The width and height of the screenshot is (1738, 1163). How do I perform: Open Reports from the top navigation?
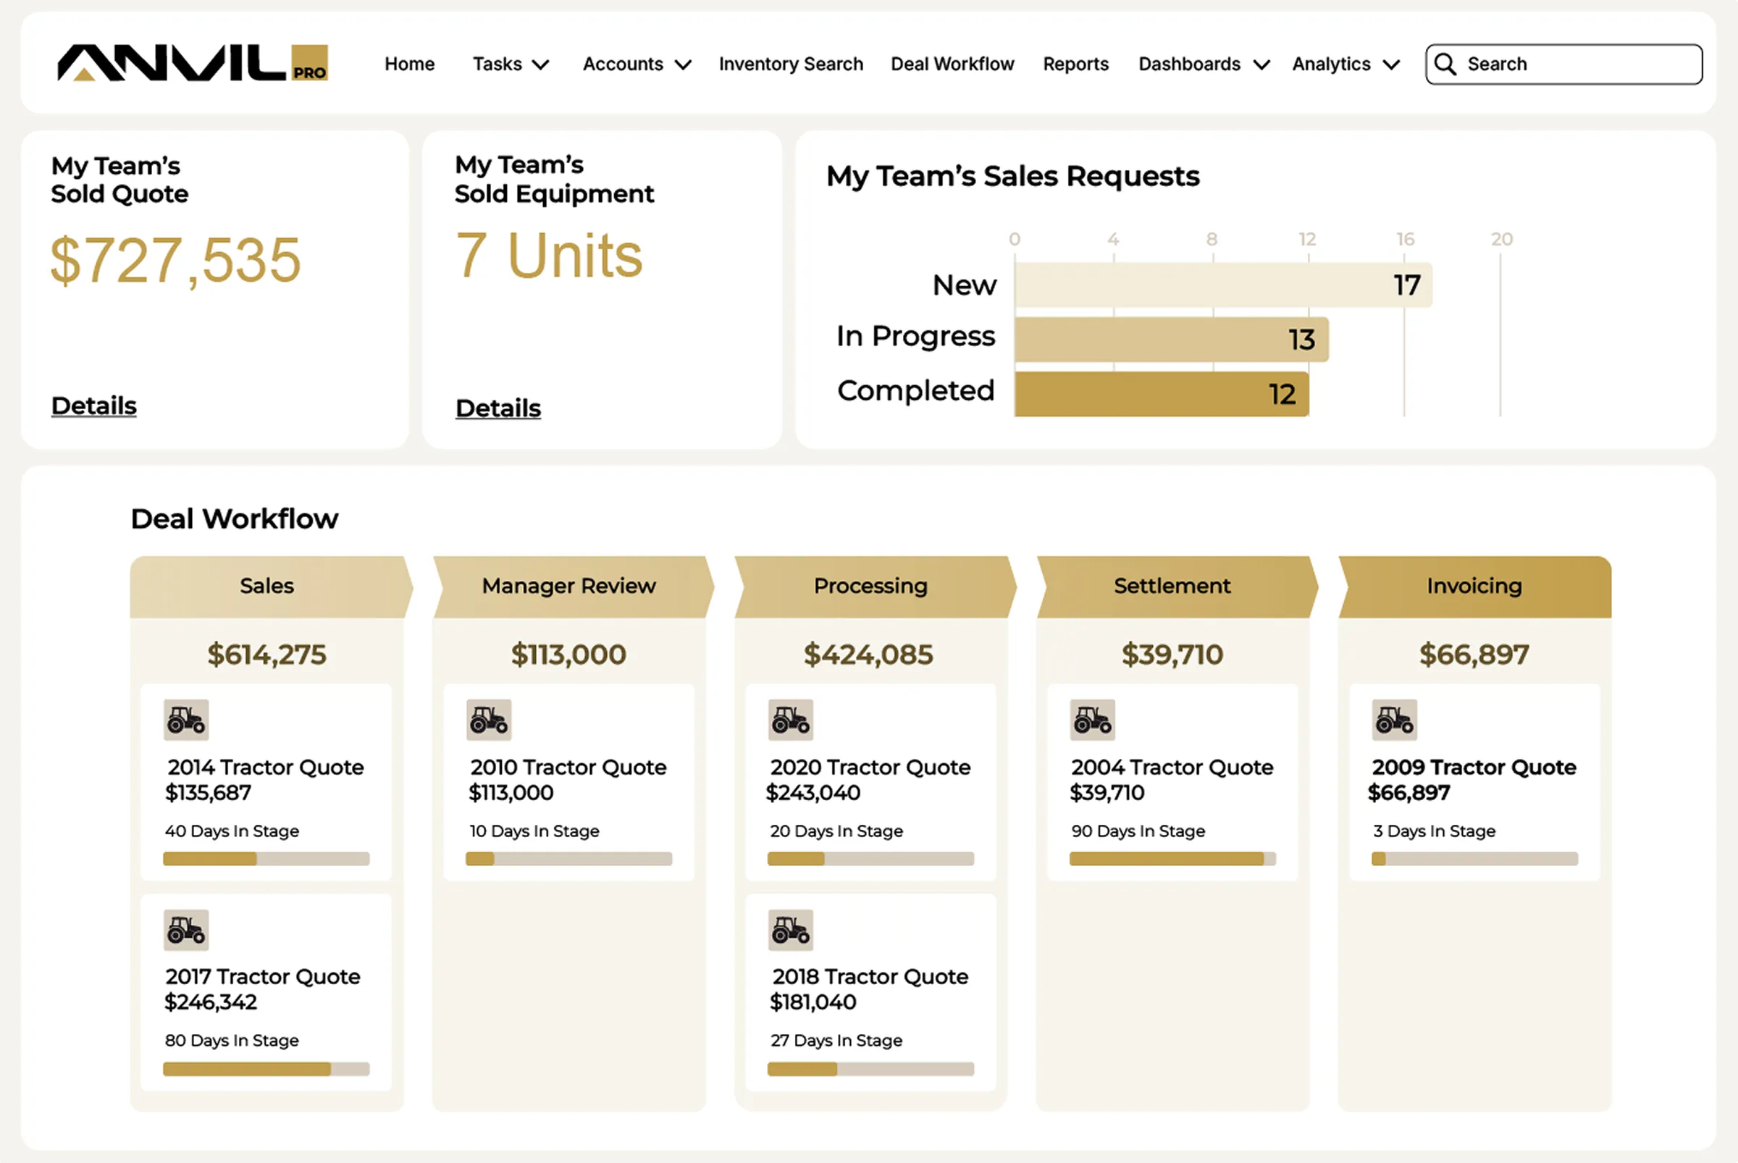[x=1075, y=64]
